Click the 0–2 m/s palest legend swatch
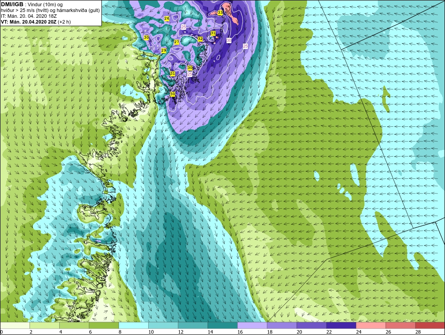 [15, 325]
